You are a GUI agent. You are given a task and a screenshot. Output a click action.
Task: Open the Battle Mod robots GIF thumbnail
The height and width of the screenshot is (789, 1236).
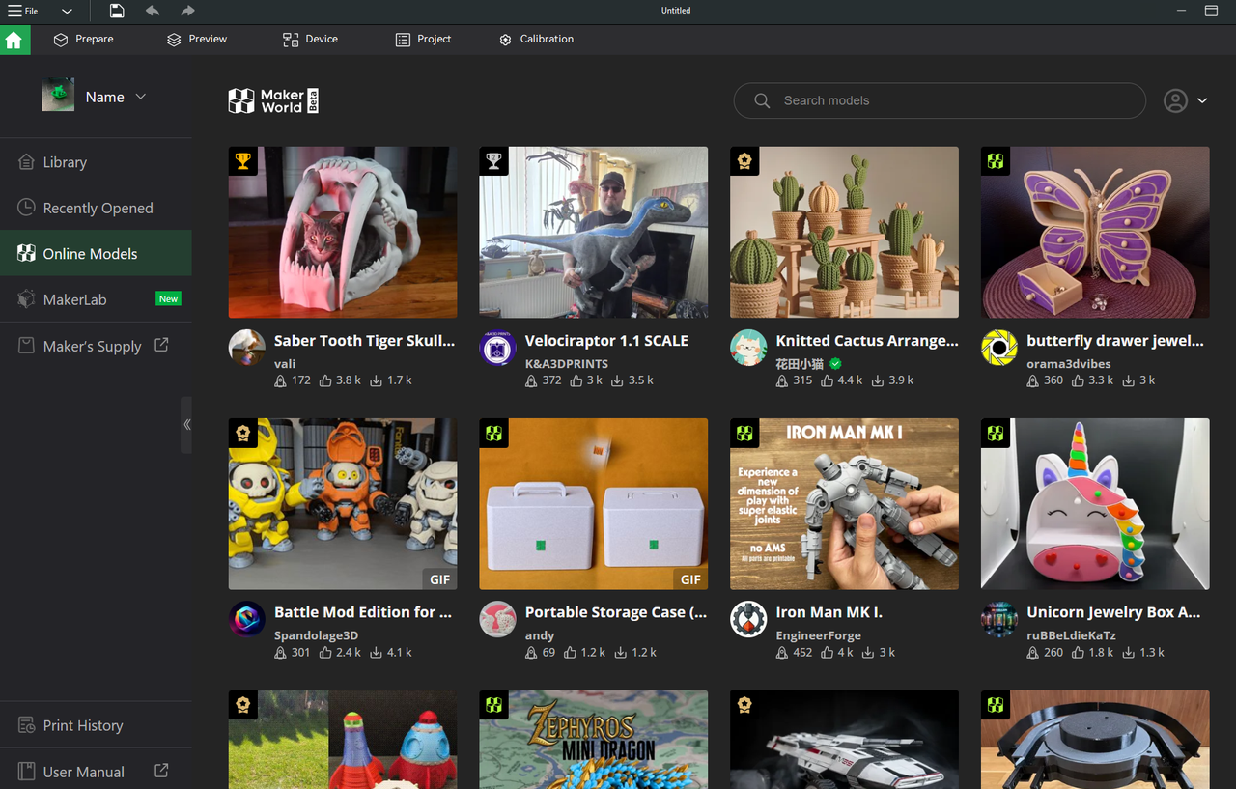(343, 504)
